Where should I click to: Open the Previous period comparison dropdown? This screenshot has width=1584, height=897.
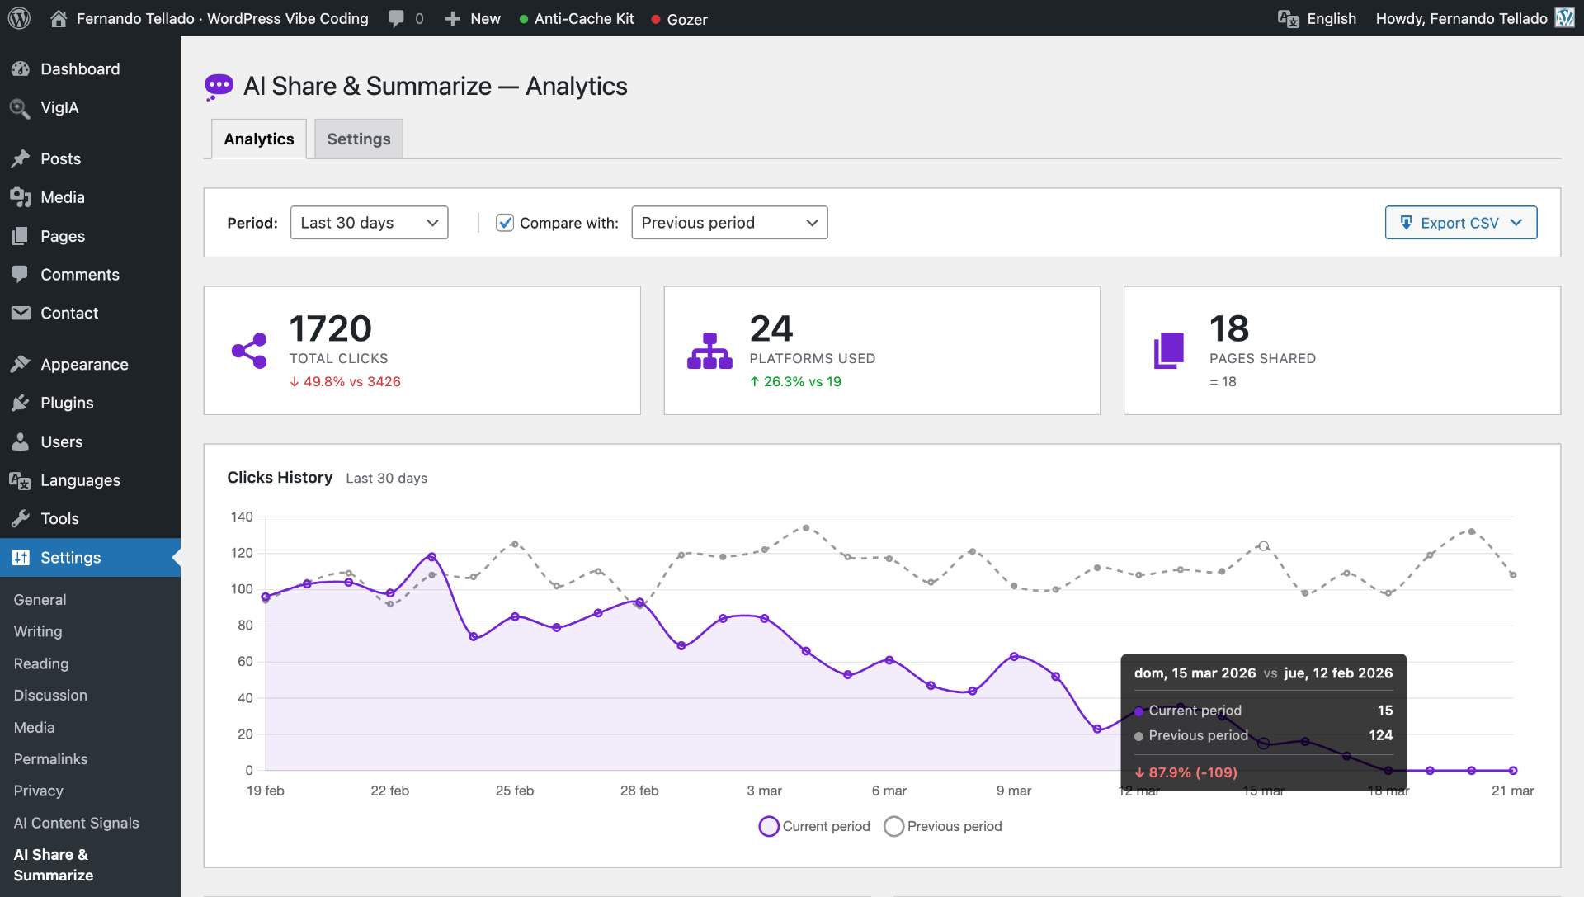click(729, 223)
